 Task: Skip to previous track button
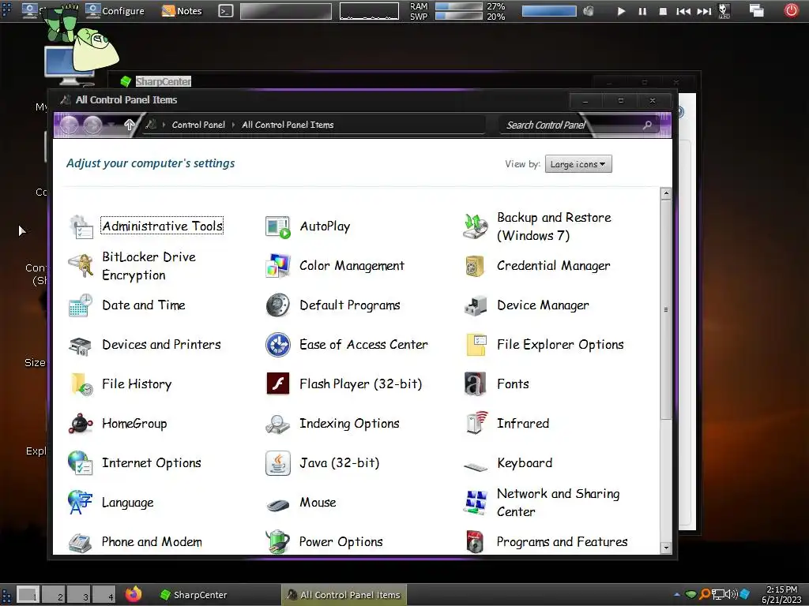click(683, 11)
